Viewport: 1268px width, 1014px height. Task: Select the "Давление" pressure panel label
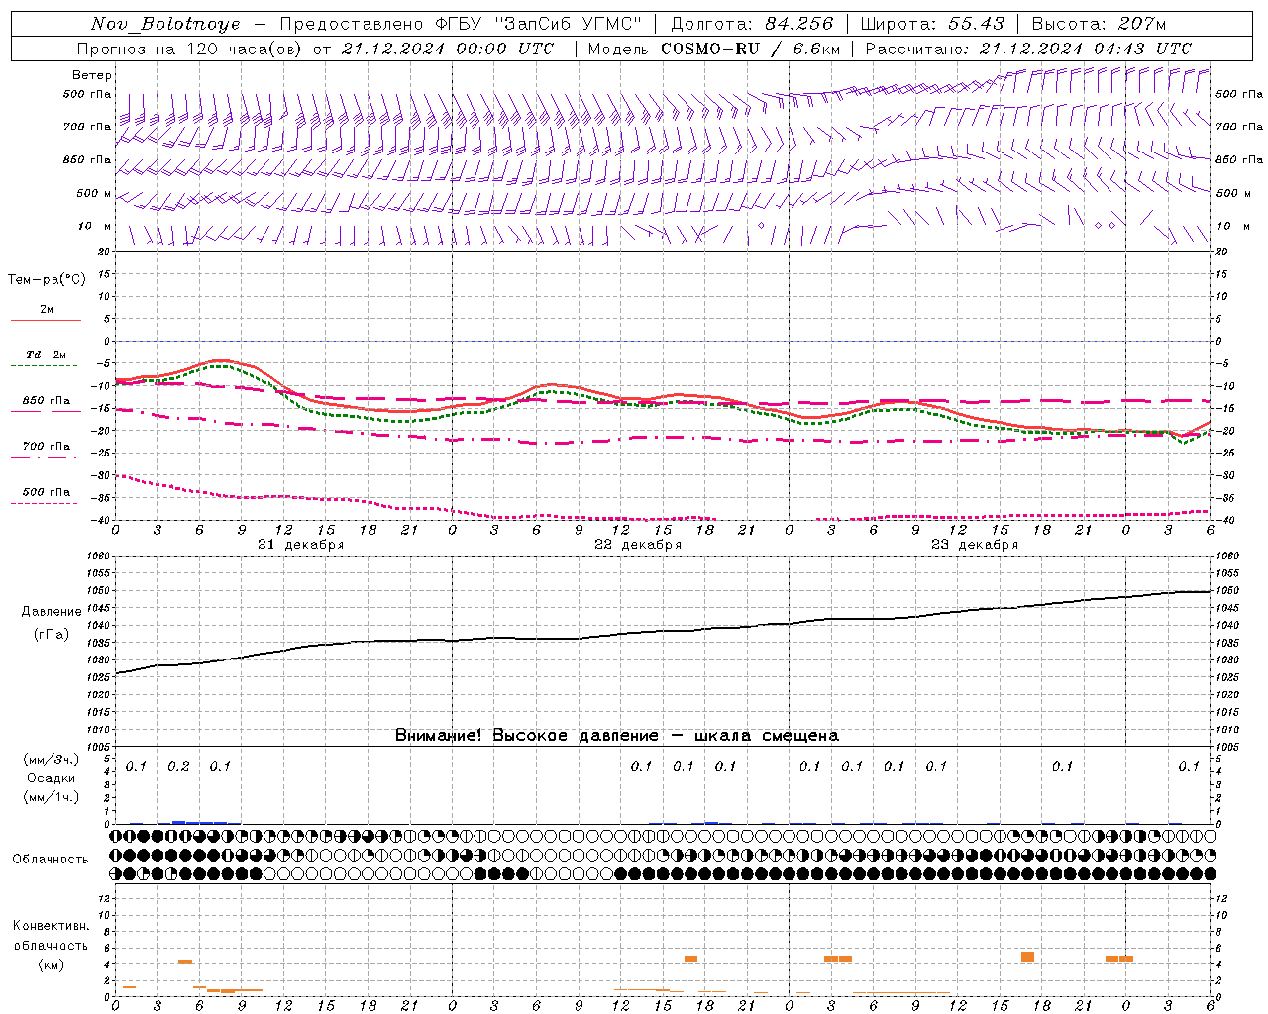coord(52,612)
